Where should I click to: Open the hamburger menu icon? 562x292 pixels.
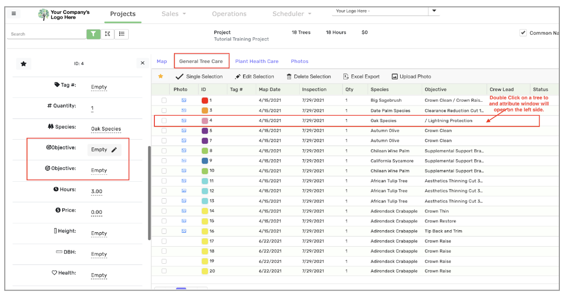[14, 14]
